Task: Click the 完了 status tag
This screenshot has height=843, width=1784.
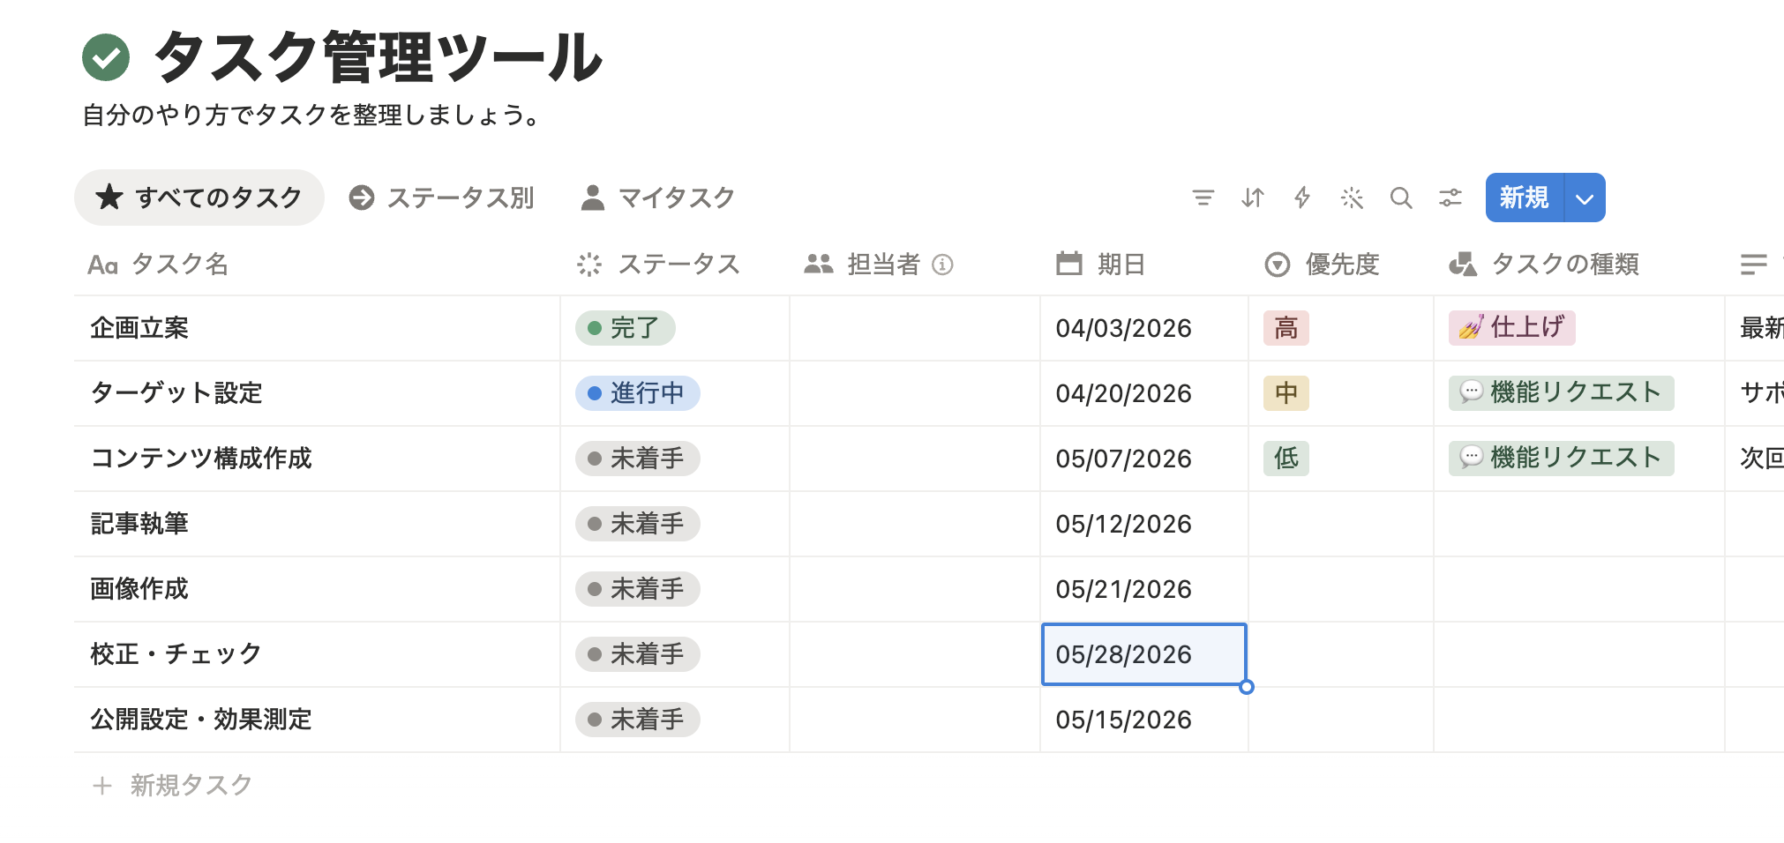Action: (626, 328)
